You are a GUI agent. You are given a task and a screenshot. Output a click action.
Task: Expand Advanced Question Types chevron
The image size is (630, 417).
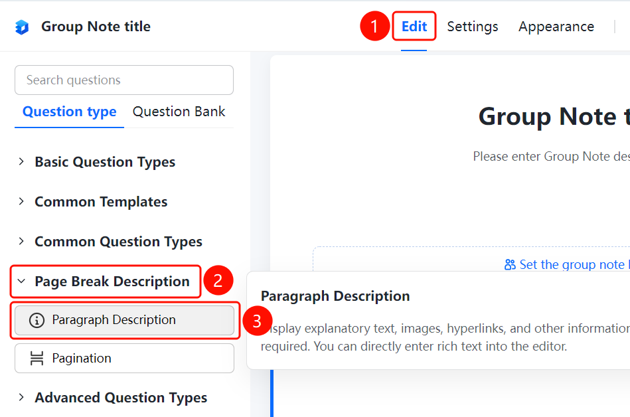click(x=21, y=397)
